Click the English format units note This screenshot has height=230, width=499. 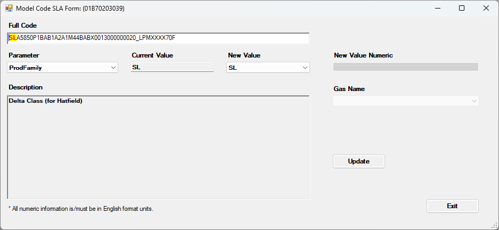(81, 209)
